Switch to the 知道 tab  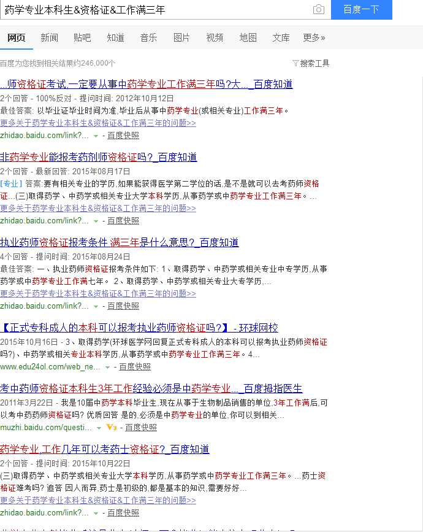[x=116, y=37]
